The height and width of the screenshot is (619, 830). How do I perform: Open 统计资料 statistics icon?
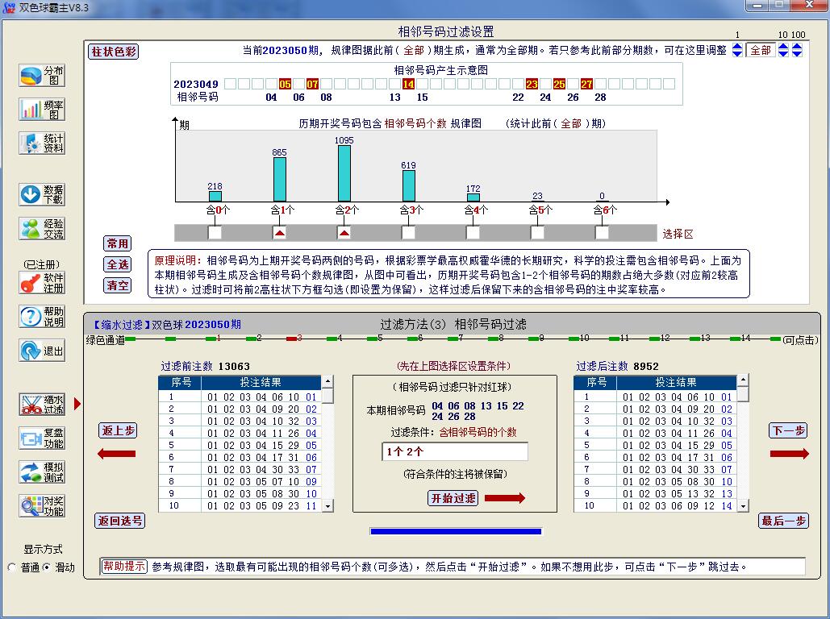click(x=42, y=143)
